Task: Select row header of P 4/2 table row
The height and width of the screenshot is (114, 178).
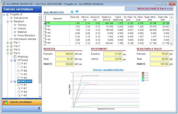Action: pos(44,30)
